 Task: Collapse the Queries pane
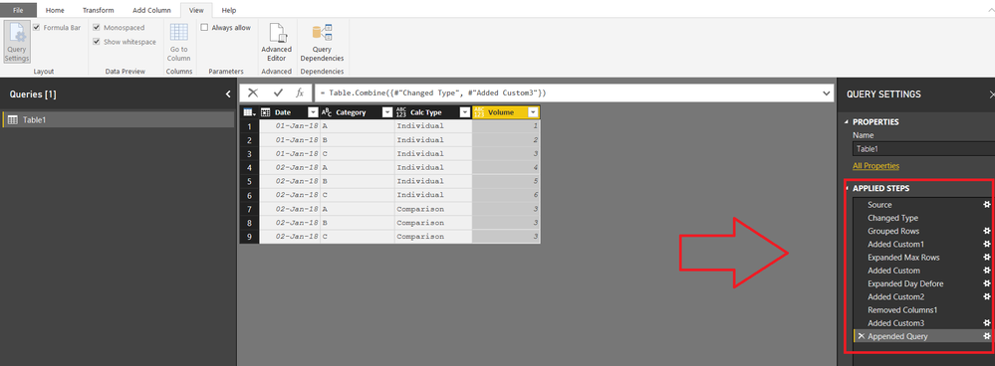(228, 94)
